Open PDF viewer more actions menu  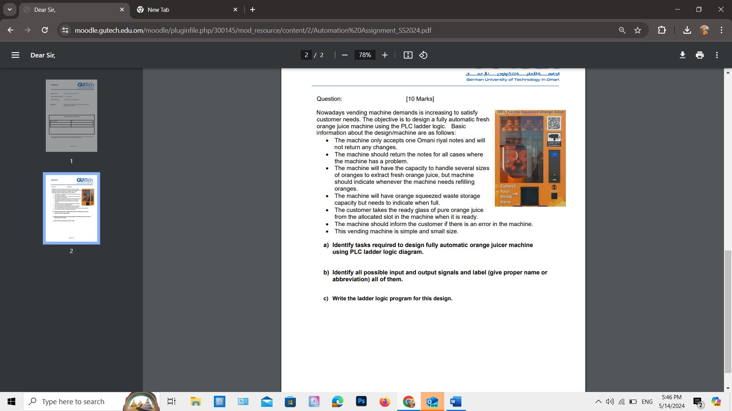coord(717,55)
